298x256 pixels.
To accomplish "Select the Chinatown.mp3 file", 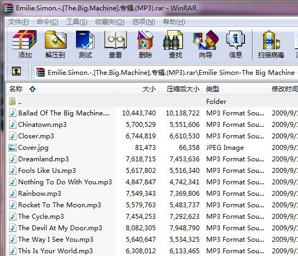I will tap(152, 125).
